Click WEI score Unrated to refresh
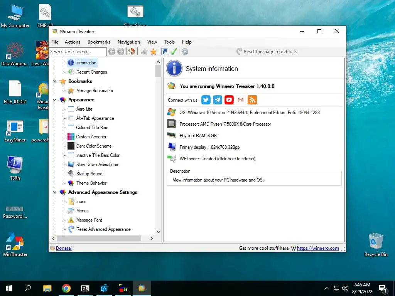Image resolution: width=395 pixels, height=296 pixels. [x=218, y=159]
